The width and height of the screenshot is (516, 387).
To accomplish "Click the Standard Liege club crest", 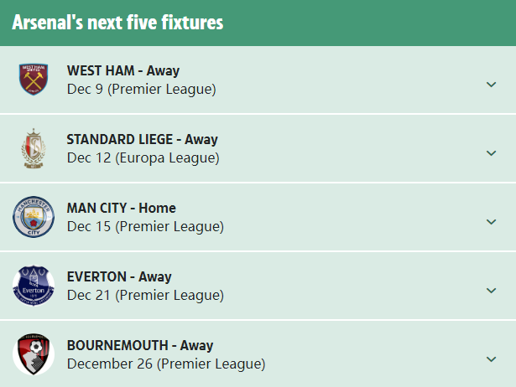I will click(x=34, y=148).
